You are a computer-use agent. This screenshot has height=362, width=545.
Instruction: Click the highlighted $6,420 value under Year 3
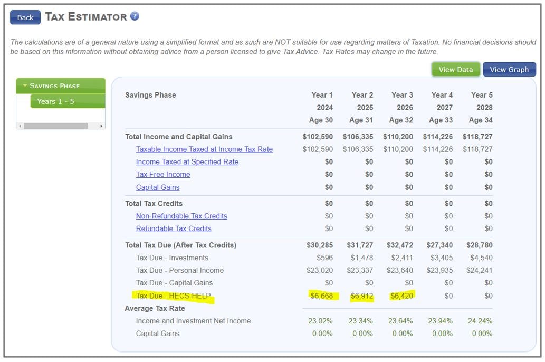click(401, 296)
